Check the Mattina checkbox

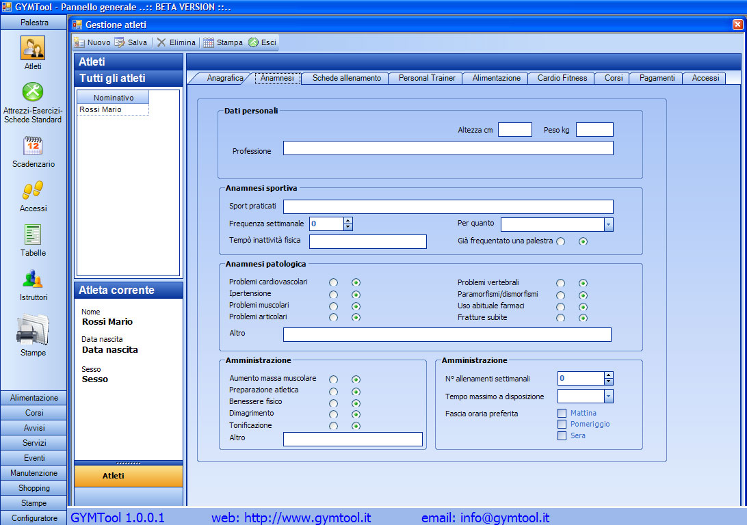point(562,413)
